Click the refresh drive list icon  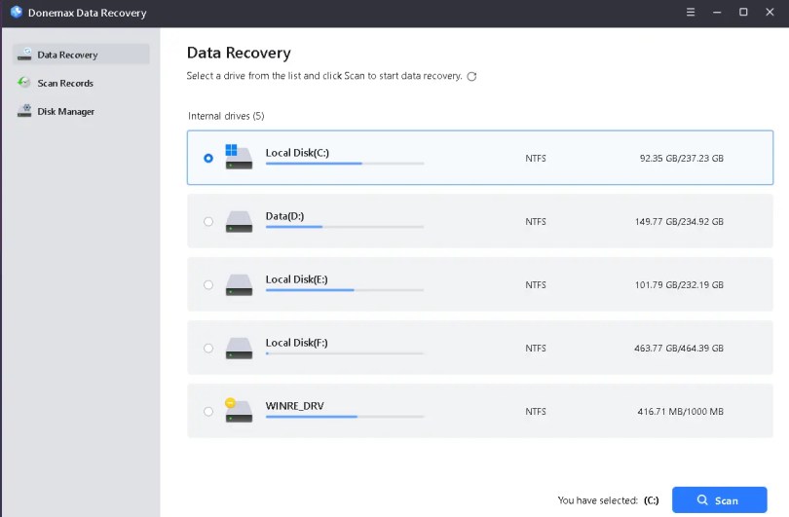coord(472,76)
